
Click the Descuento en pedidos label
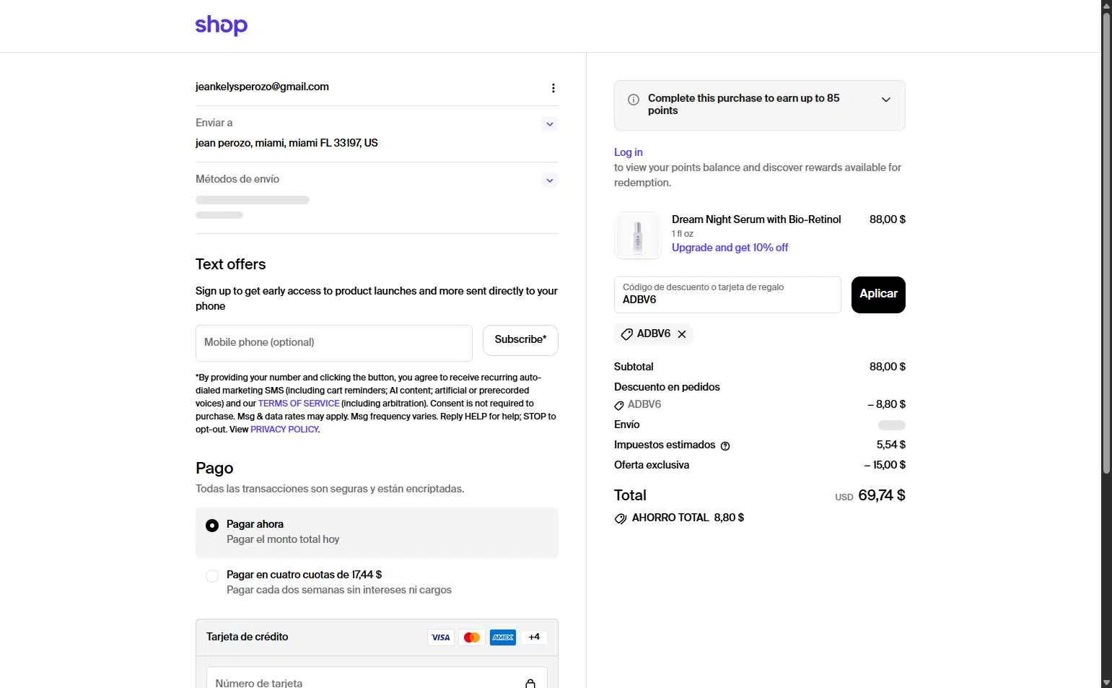(667, 387)
